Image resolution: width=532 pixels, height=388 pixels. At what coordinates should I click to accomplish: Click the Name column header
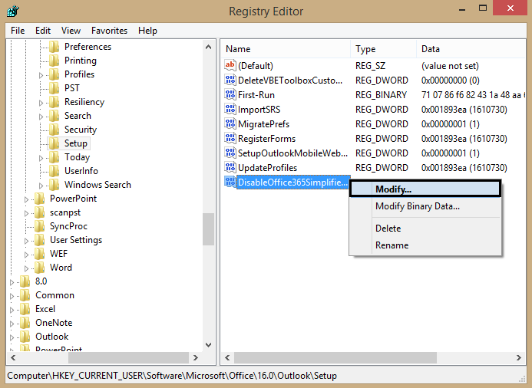286,49
